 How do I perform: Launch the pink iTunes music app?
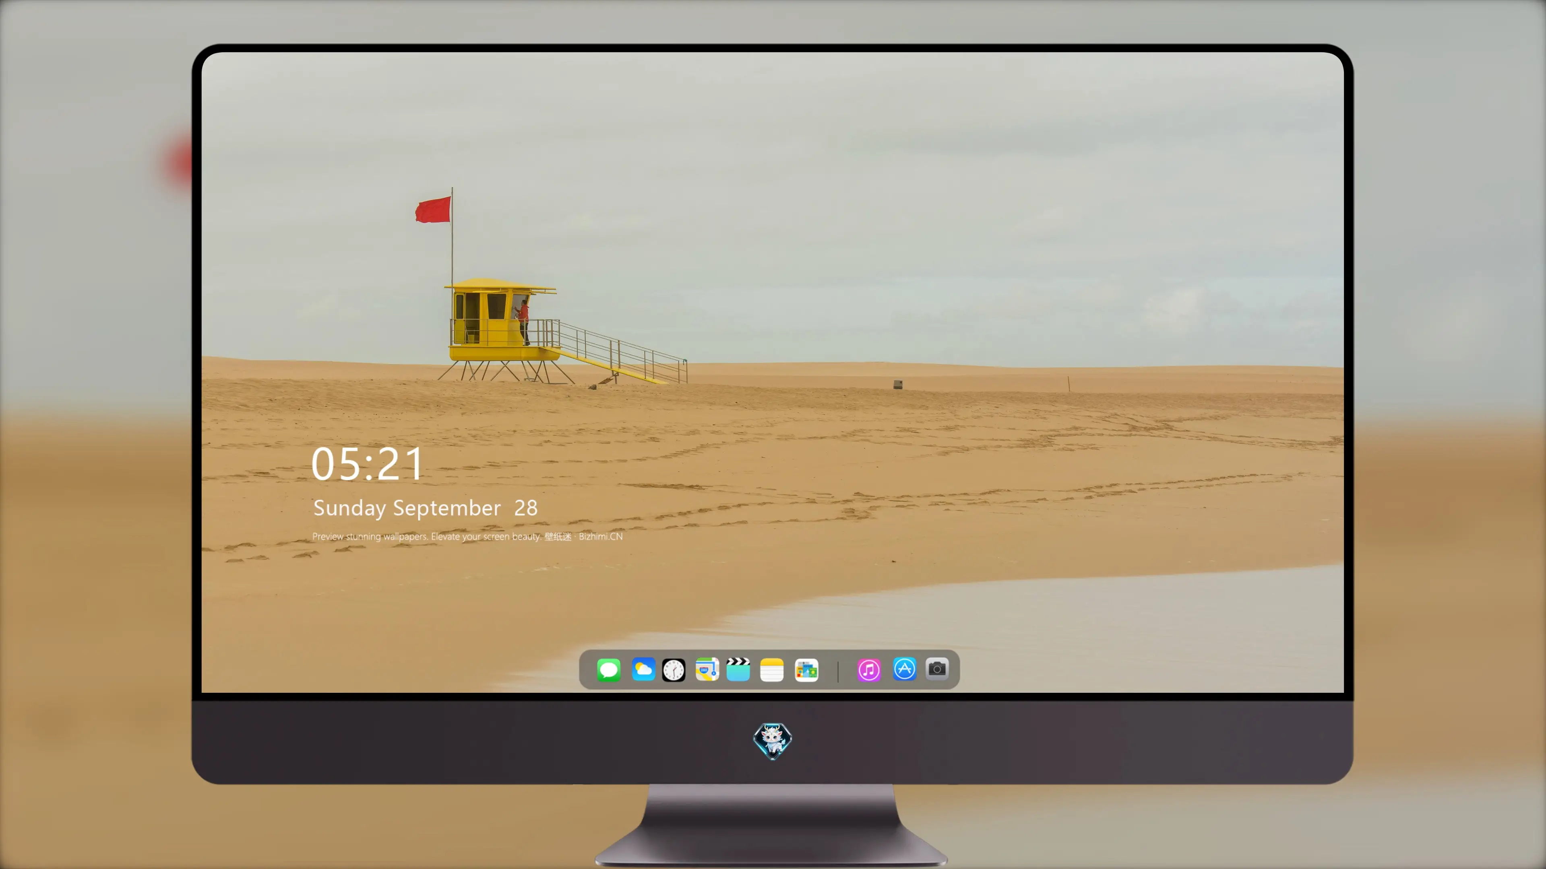point(869,670)
